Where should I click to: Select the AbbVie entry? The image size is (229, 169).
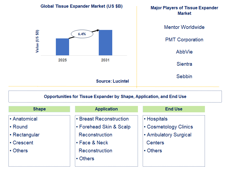click(184, 52)
